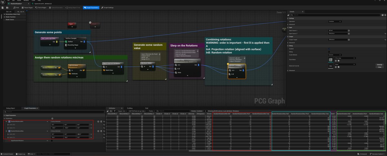Click Force Regen in the toolbar
The image size is (387, 156).
pyautogui.click(x=41, y=7)
